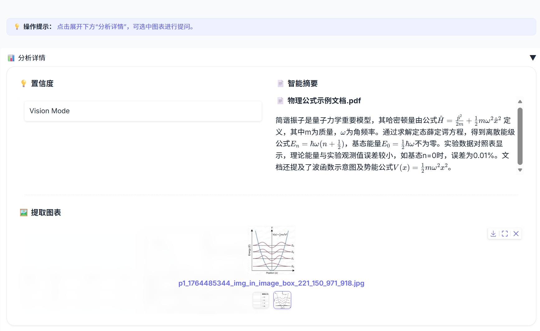Screen dimensions: 540x331
Task: Click the X icon to remove the chart
Action: click(516, 234)
